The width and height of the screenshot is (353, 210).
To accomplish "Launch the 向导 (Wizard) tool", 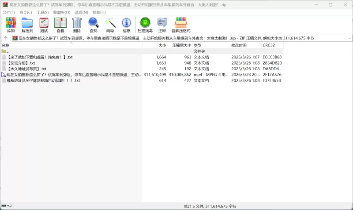I will point(110,25).
